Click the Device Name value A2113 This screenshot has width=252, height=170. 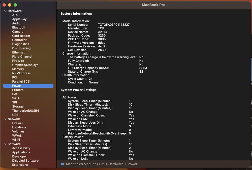pos(102,32)
